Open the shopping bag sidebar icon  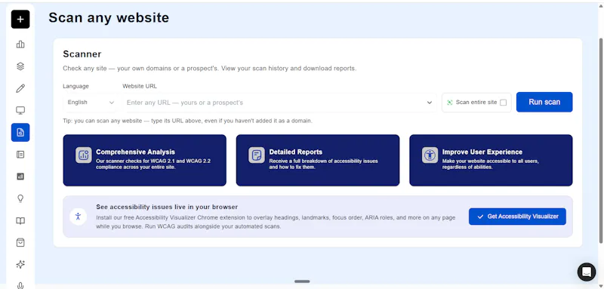coord(20,242)
